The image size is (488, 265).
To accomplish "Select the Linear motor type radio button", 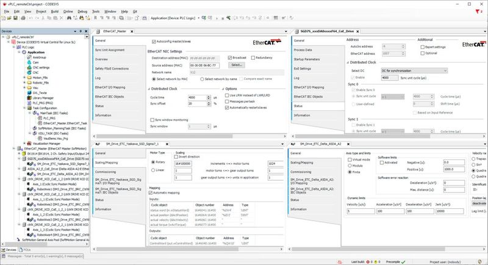I will coord(153,170).
